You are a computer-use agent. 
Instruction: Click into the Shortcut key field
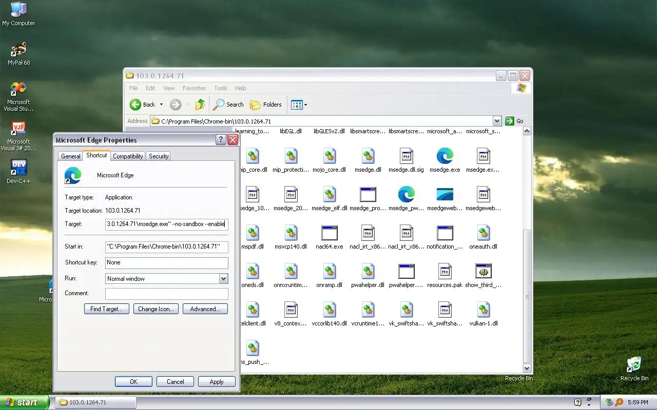[x=166, y=262]
